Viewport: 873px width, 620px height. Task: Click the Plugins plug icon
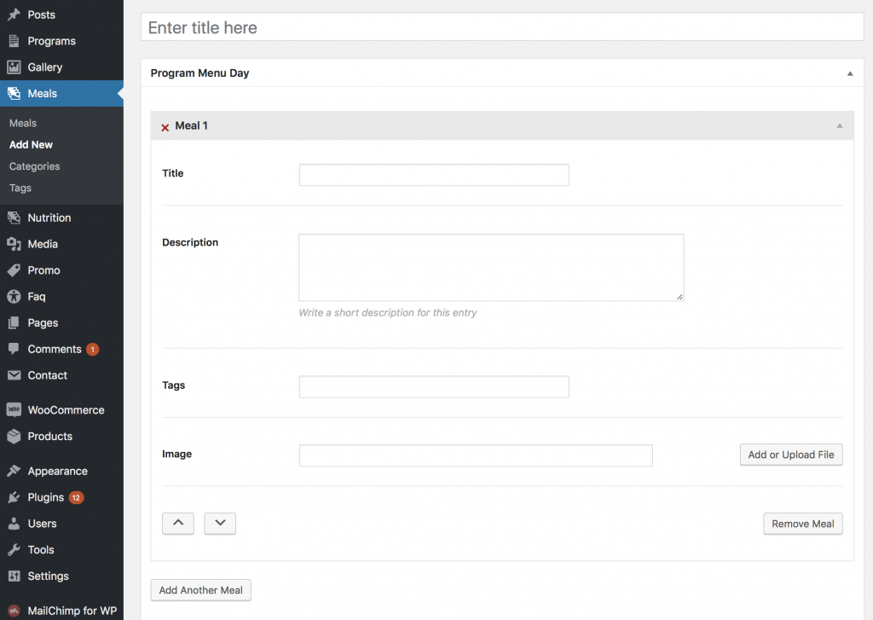14,497
